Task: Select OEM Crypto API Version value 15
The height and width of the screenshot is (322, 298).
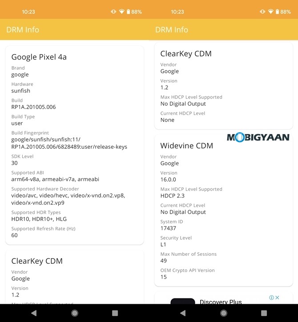Action: (x=164, y=277)
